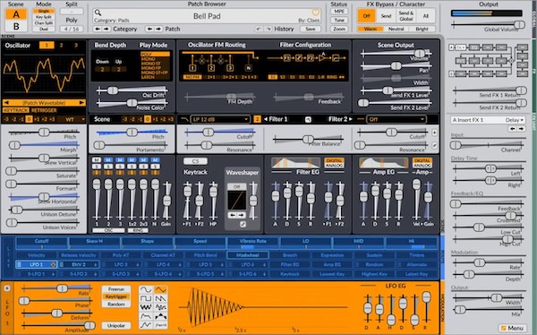The height and width of the screenshot is (335, 537).
Task: Load next patch with right arrow
Action: point(158,30)
